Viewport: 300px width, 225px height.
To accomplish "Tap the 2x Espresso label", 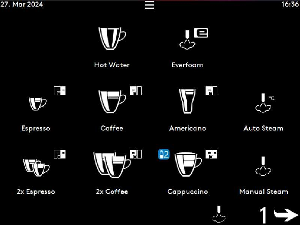I will [36, 191].
